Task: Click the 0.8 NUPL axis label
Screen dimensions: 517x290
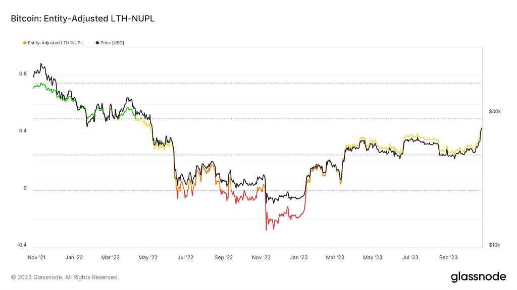Action: 23,74
